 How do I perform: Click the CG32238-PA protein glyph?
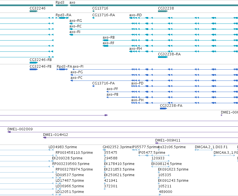(x=163, y=108)
